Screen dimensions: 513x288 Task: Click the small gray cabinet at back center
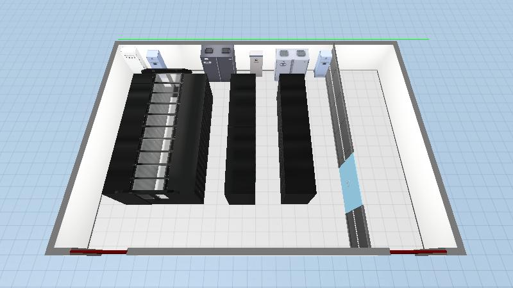[x=256, y=63]
